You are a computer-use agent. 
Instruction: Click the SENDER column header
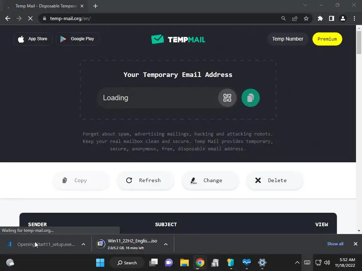[37, 224]
